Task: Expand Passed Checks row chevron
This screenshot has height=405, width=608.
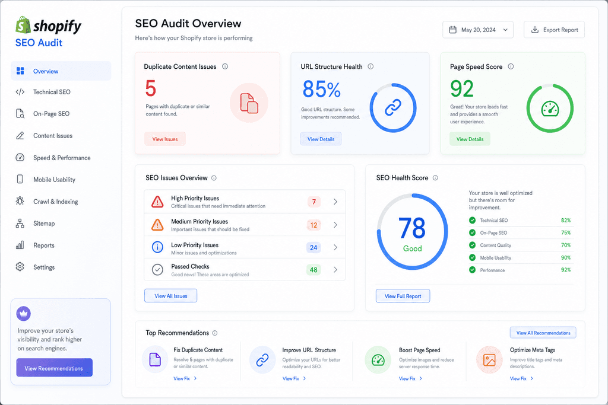Action: click(x=335, y=269)
